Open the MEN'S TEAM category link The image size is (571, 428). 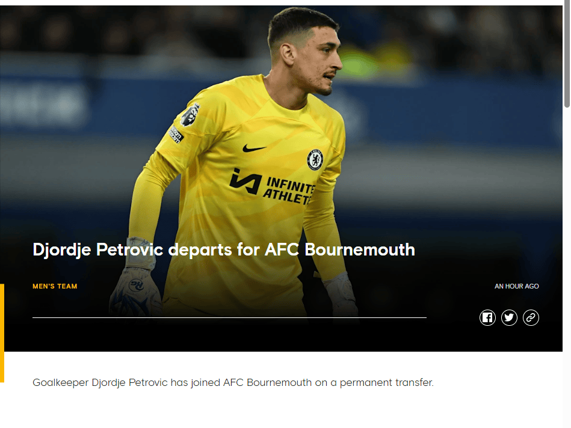[x=55, y=286]
